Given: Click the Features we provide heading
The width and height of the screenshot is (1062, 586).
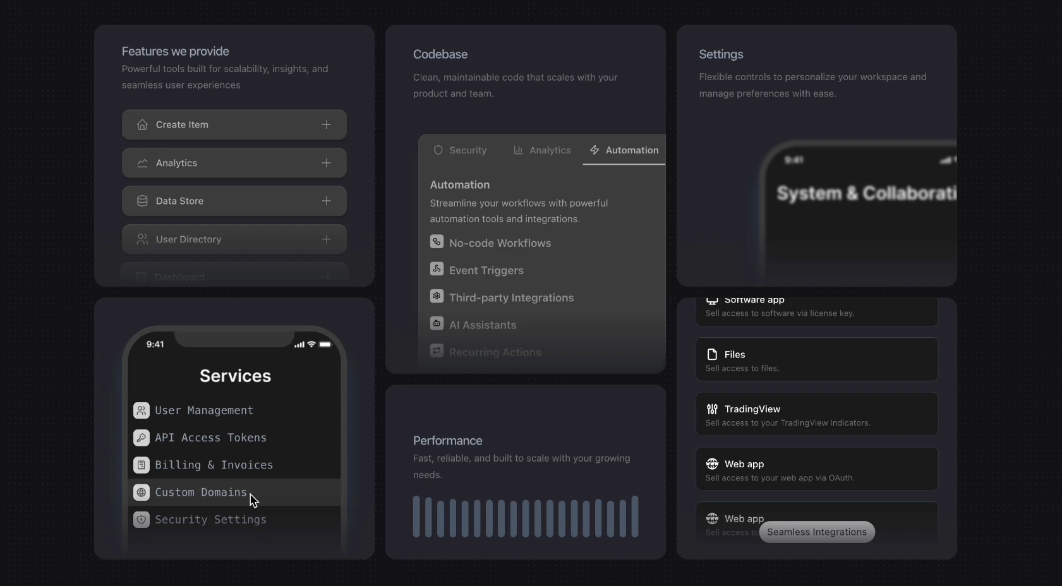Looking at the screenshot, I should click(176, 51).
